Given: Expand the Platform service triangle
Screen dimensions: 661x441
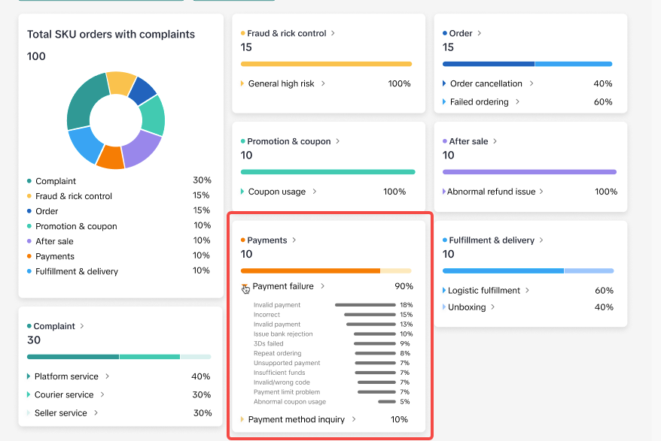Looking at the screenshot, I should pos(29,376).
